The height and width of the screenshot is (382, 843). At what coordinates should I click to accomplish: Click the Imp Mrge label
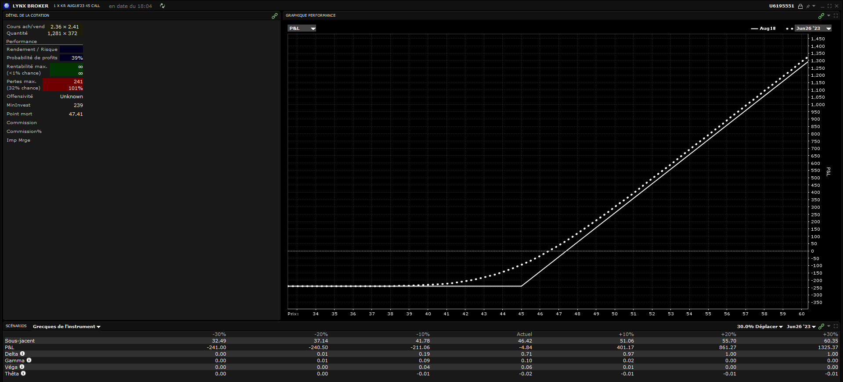(x=18, y=140)
